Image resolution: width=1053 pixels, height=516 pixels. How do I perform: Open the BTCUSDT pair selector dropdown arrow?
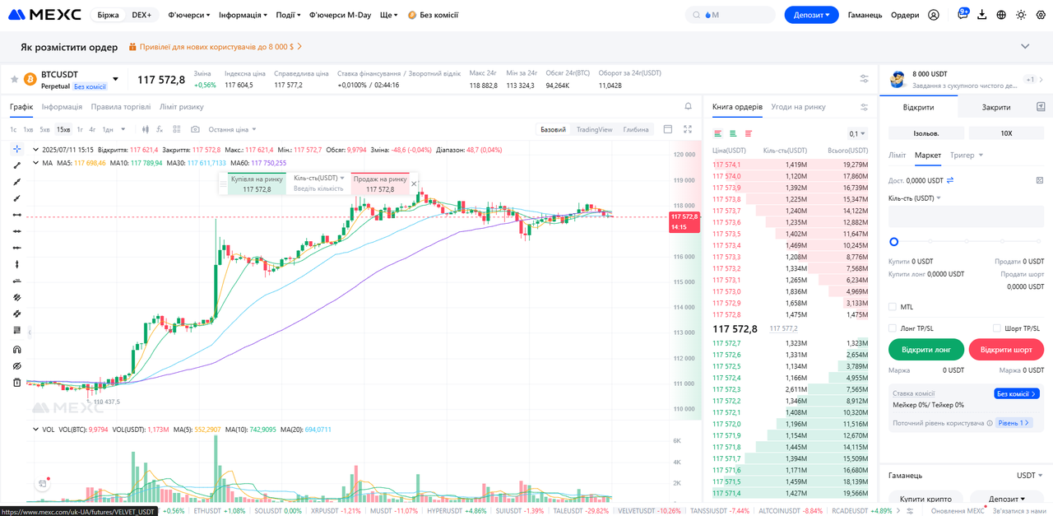pyautogui.click(x=115, y=80)
